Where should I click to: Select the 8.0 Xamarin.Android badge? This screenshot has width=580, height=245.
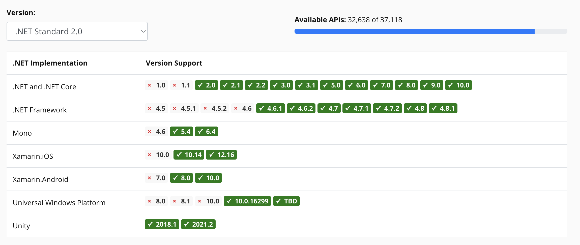tap(181, 178)
